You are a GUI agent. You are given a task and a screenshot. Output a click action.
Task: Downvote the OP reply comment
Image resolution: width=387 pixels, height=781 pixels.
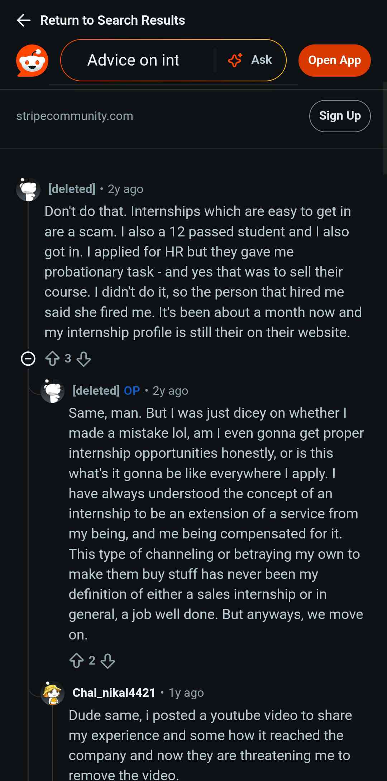point(107,661)
